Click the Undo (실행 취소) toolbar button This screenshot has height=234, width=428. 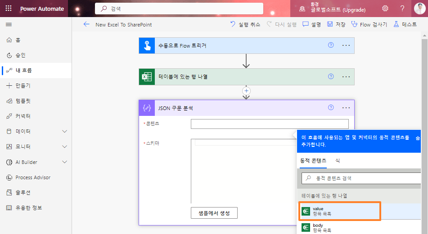point(245,25)
